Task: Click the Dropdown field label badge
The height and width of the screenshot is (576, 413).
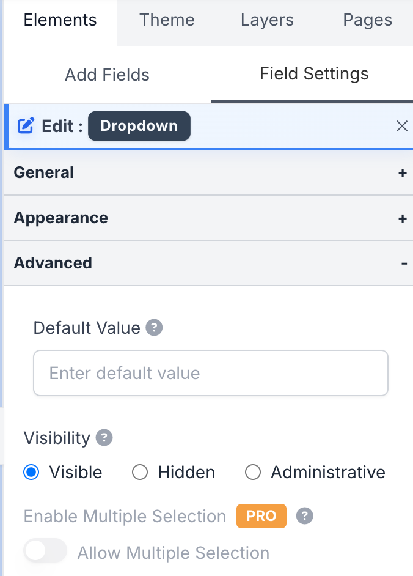Action: [x=139, y=126]
